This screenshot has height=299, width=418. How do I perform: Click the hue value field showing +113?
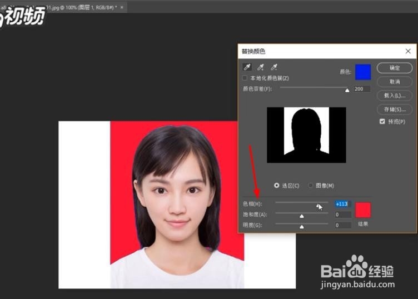pyautogui.click(x=343, y=204)
